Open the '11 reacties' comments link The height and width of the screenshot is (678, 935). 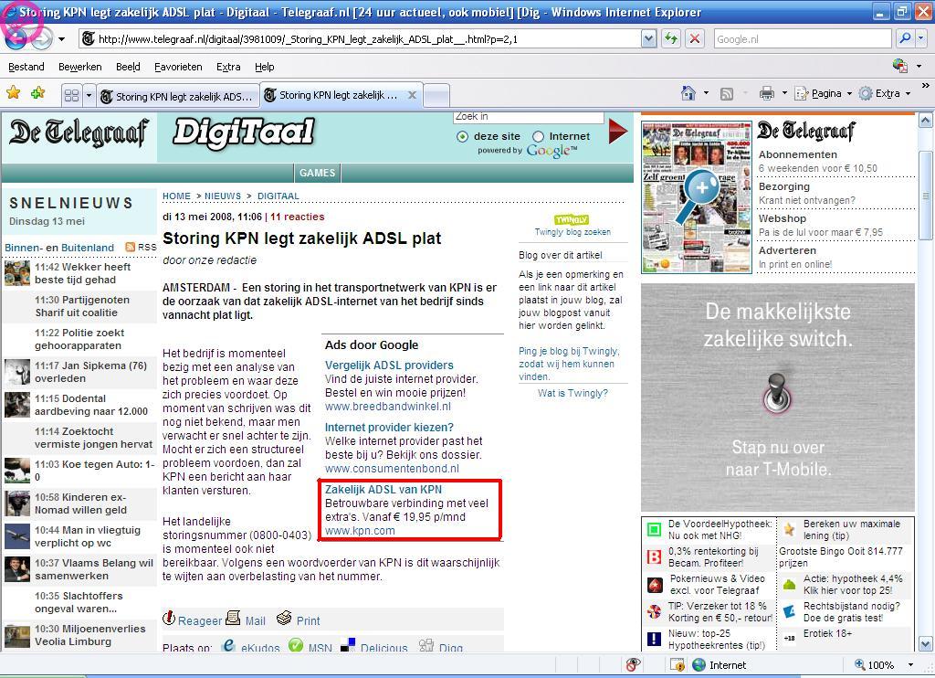point(298,217)
